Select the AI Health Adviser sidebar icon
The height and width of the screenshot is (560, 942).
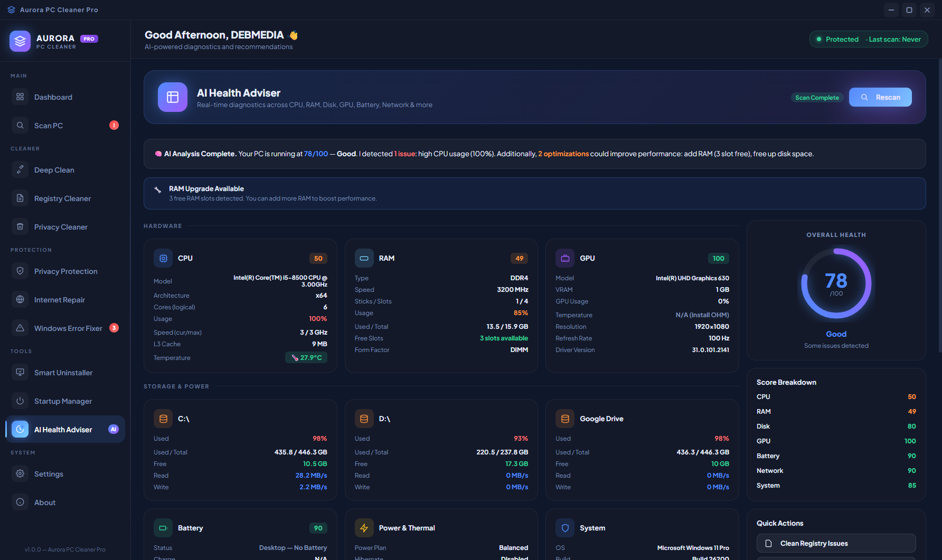20,430
